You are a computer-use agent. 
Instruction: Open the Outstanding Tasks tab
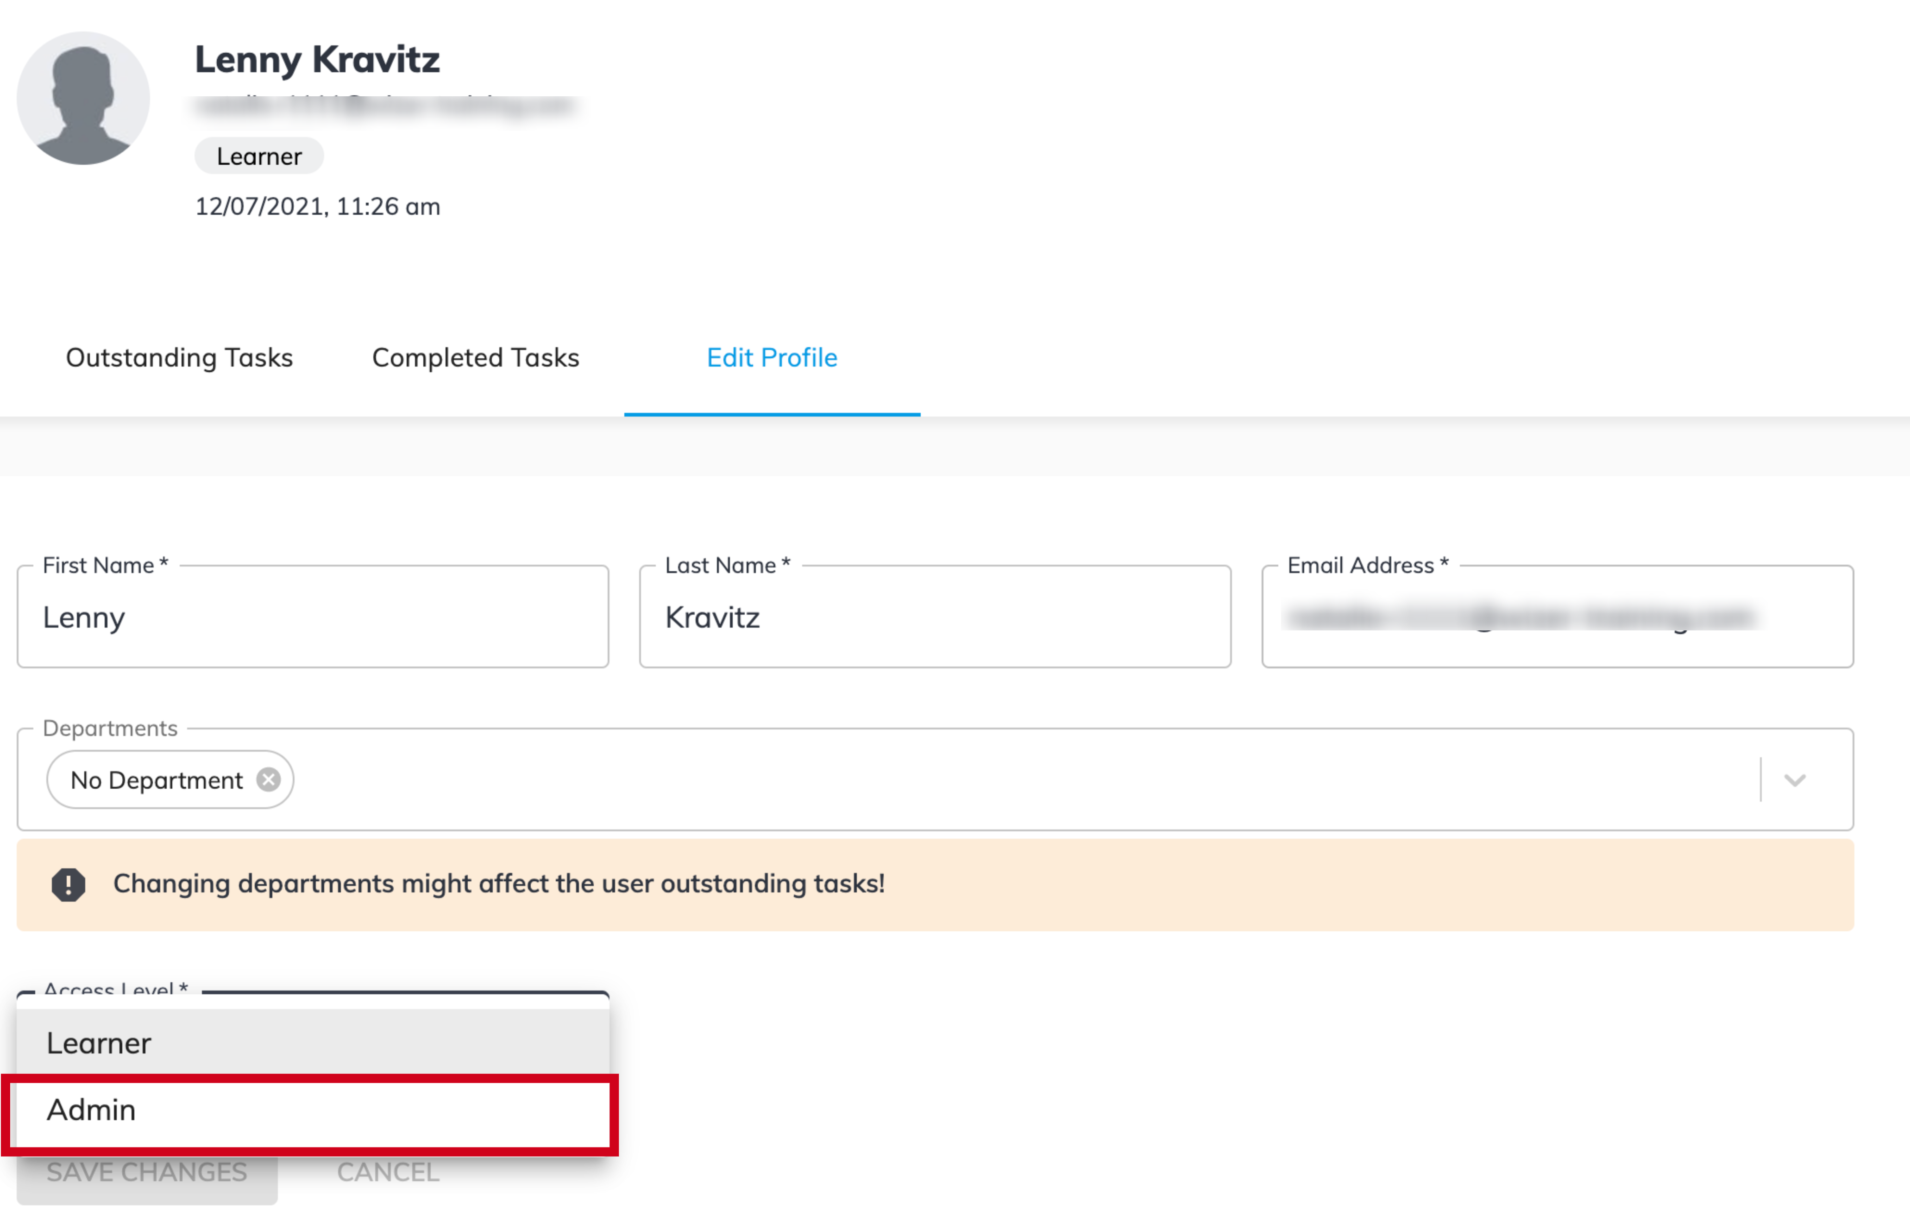(179, 357)
